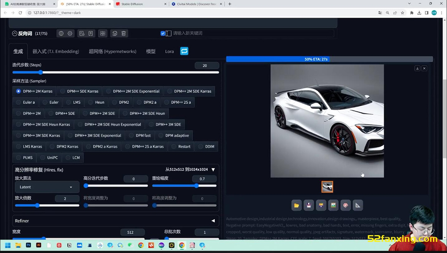Toggle checkbox beside new keyword input
447x253 pixels.
pyautogui.click(x=163, y=33)
